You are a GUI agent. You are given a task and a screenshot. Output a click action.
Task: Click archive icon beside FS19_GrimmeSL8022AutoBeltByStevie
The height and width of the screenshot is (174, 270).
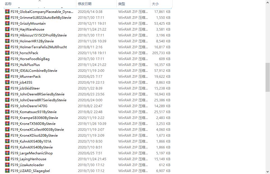pos(7,17)
